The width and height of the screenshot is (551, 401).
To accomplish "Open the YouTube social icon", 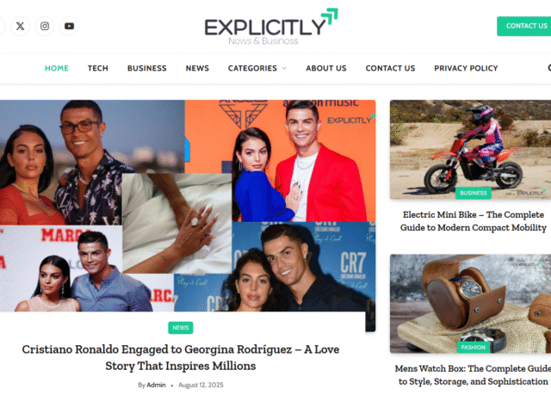I will (69, 26).
